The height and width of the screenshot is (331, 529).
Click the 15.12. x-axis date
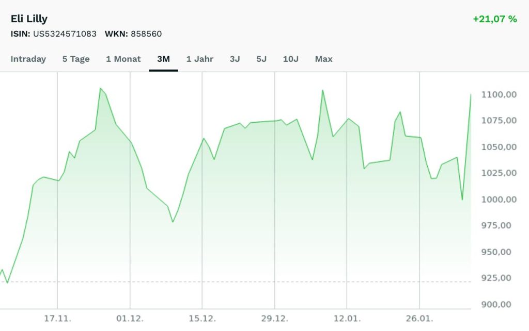[x=202, y=318]
